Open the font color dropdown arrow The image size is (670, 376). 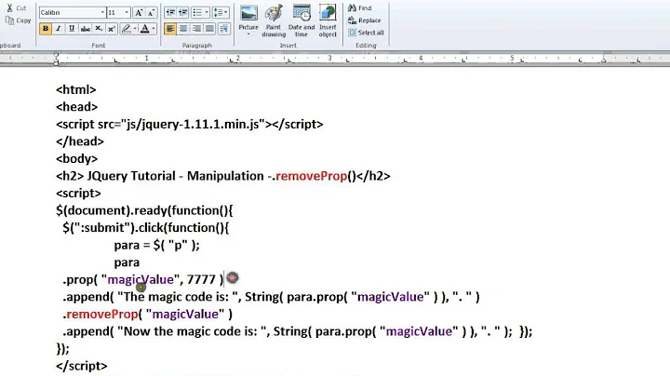point(154,29)
